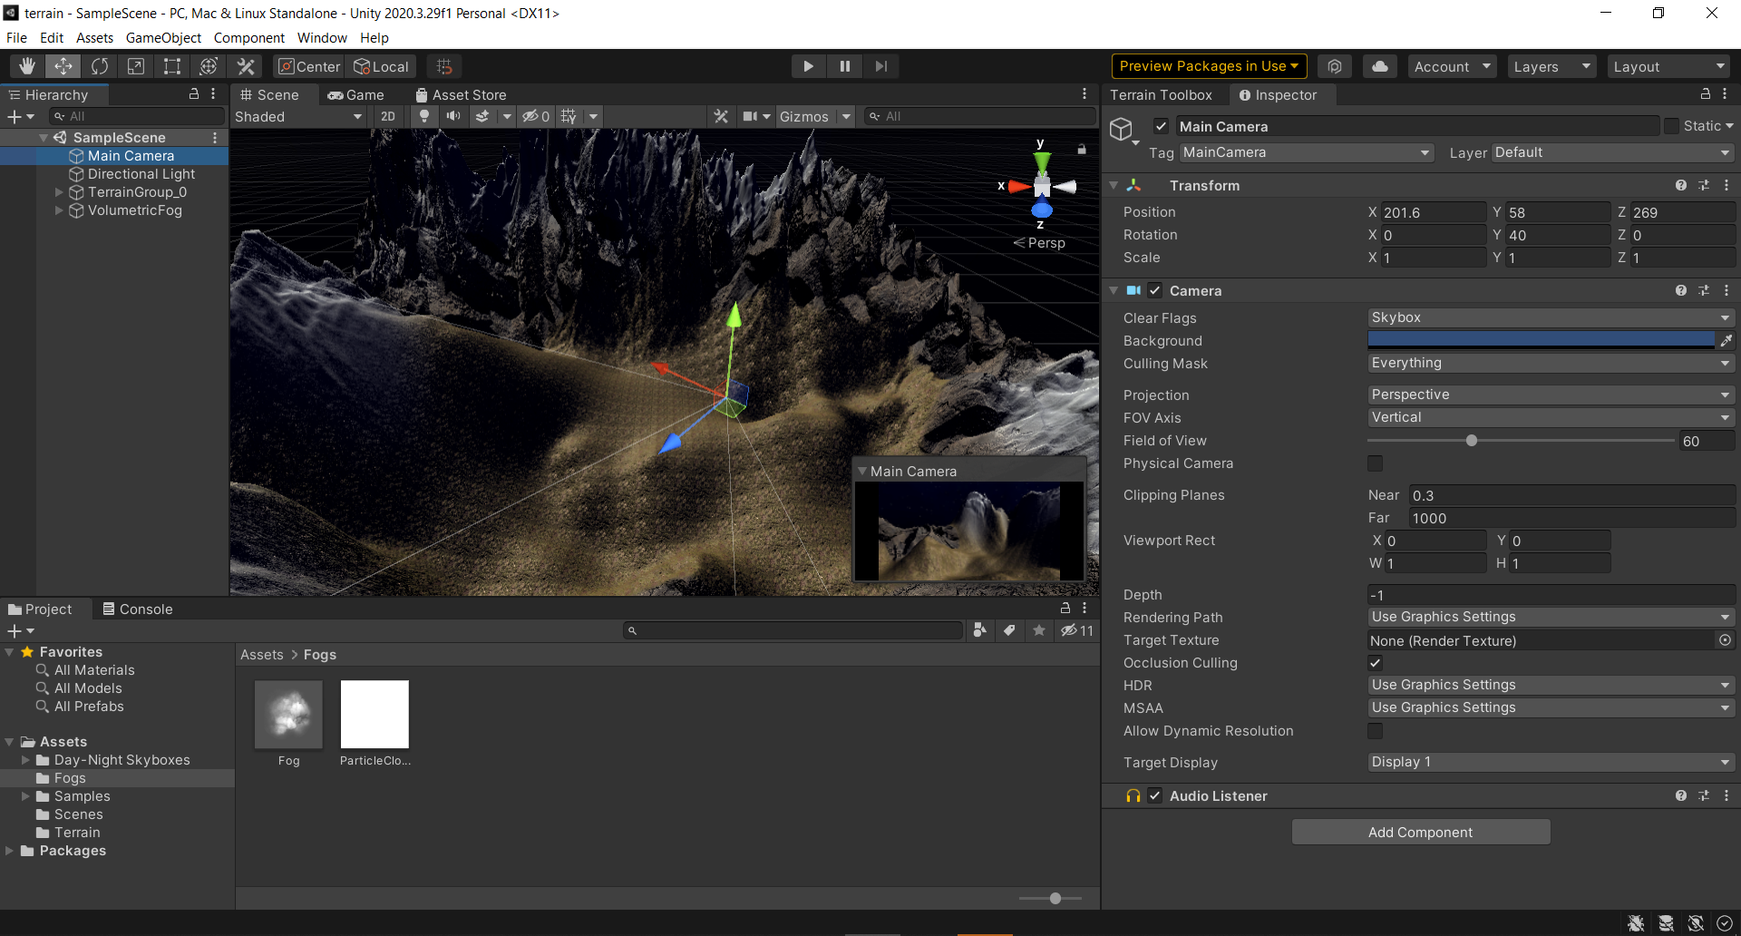Lock the Hierarchy panel
Screen dimensions: 1741x936
(x=193, y=94)
